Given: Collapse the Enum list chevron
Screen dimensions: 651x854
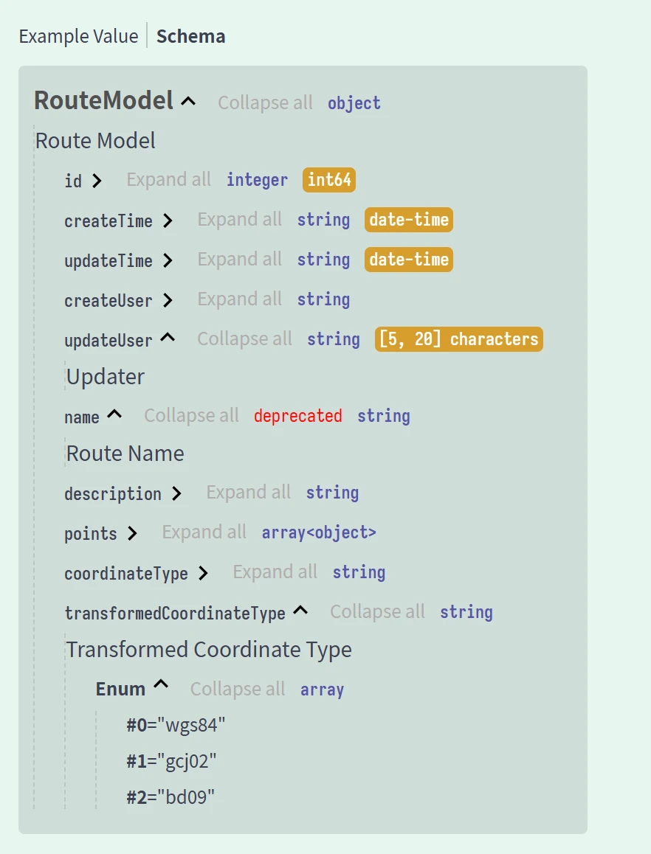Looking at the screenshot, I should coord(161,687).
